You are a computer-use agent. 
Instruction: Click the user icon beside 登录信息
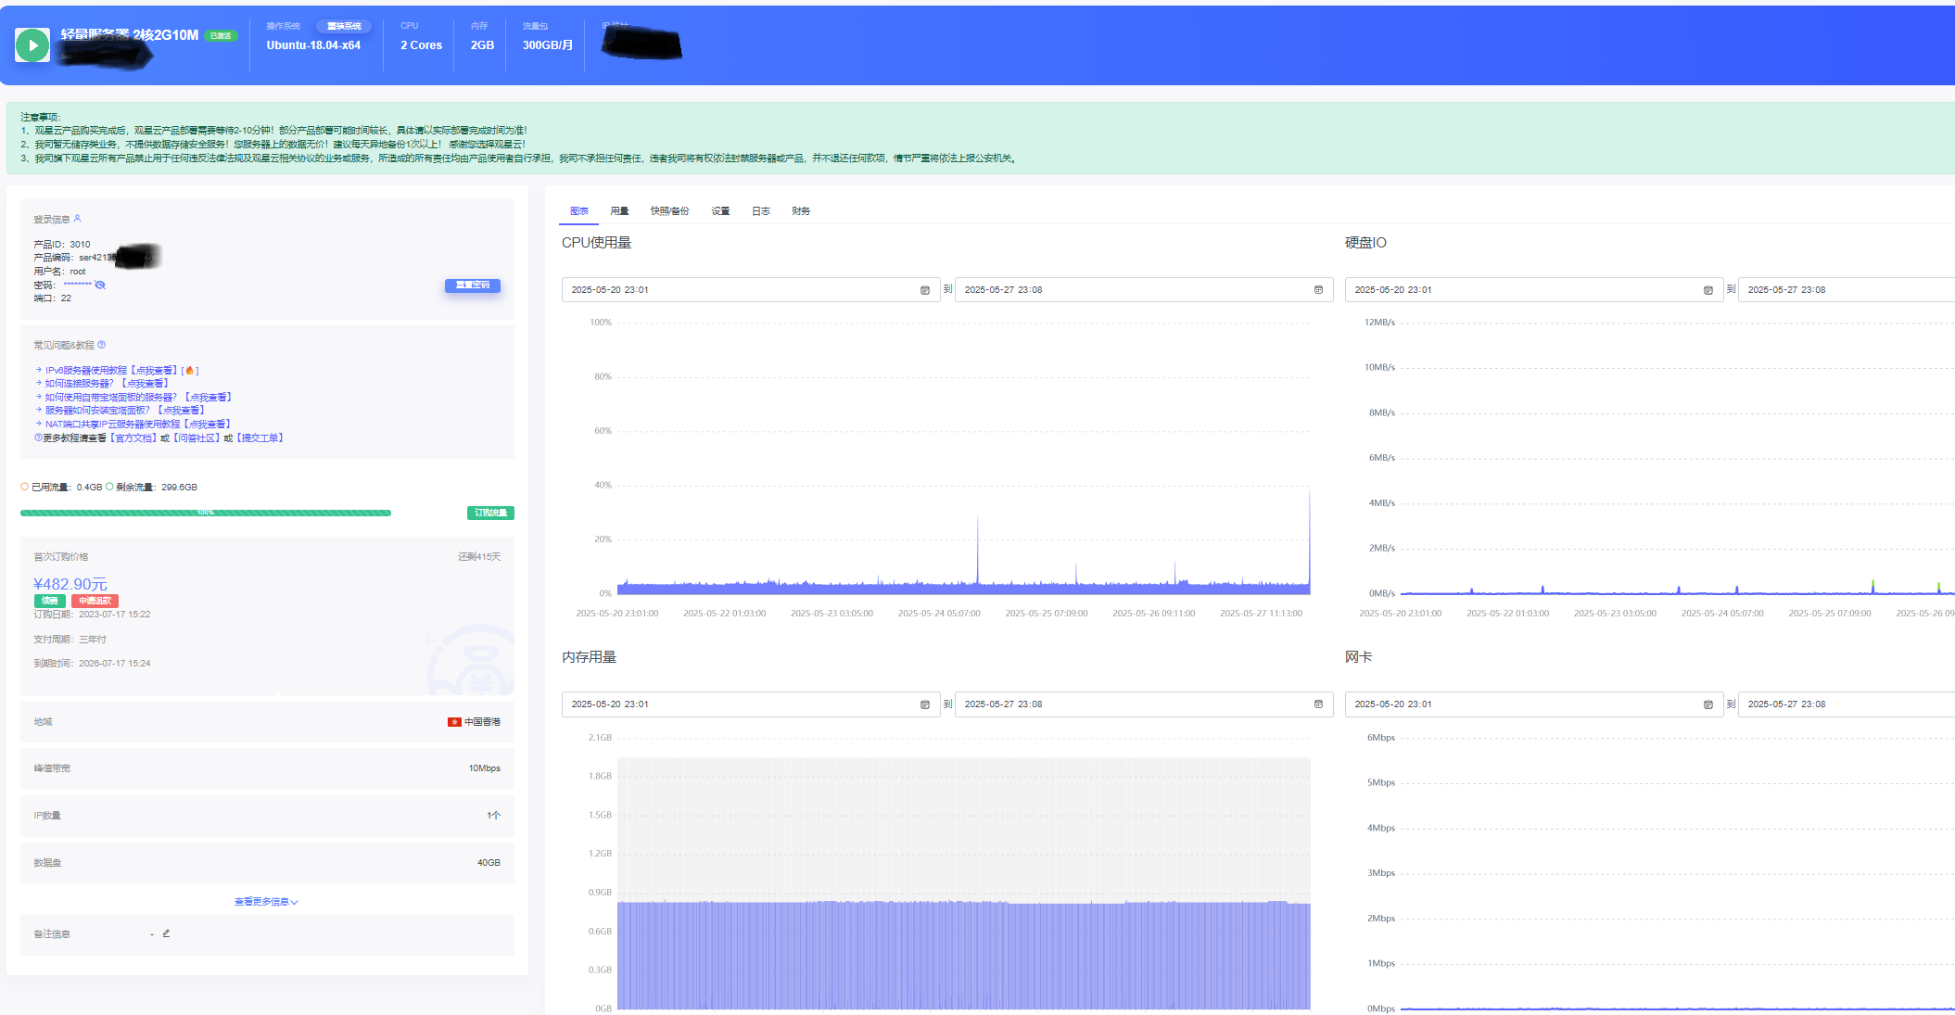(x=78, y=219)
